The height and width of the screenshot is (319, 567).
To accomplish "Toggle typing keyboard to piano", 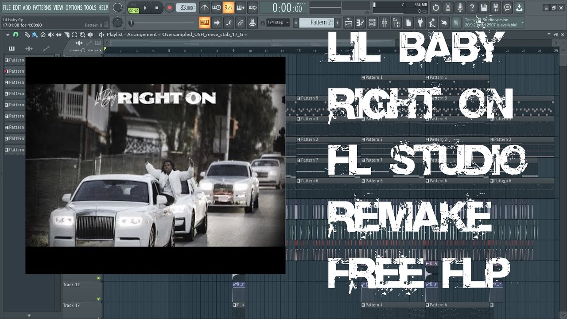I will point(205,22).
